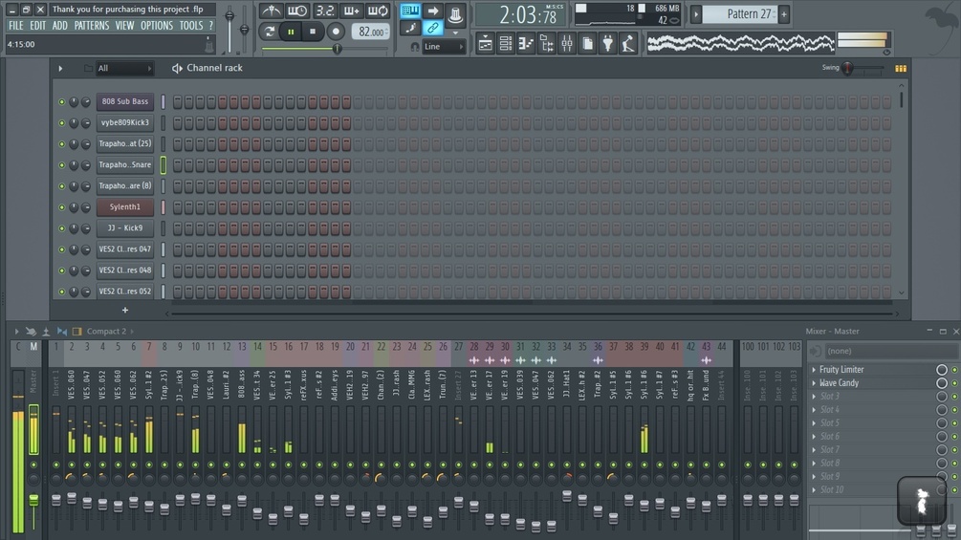The height and width of the screenshot is (540, 961).
Task: Toggle the Trapaho..Snare channel selector light
Action: (163, 164)
